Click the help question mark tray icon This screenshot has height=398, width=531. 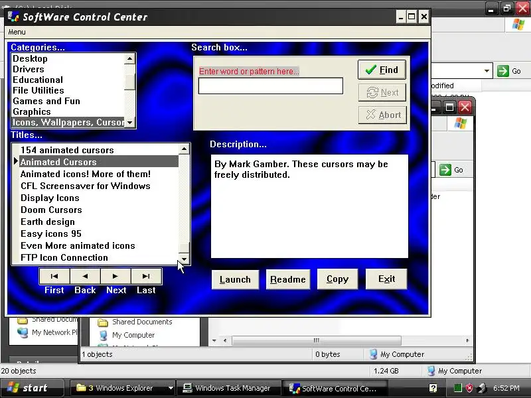tap(433, 388)
